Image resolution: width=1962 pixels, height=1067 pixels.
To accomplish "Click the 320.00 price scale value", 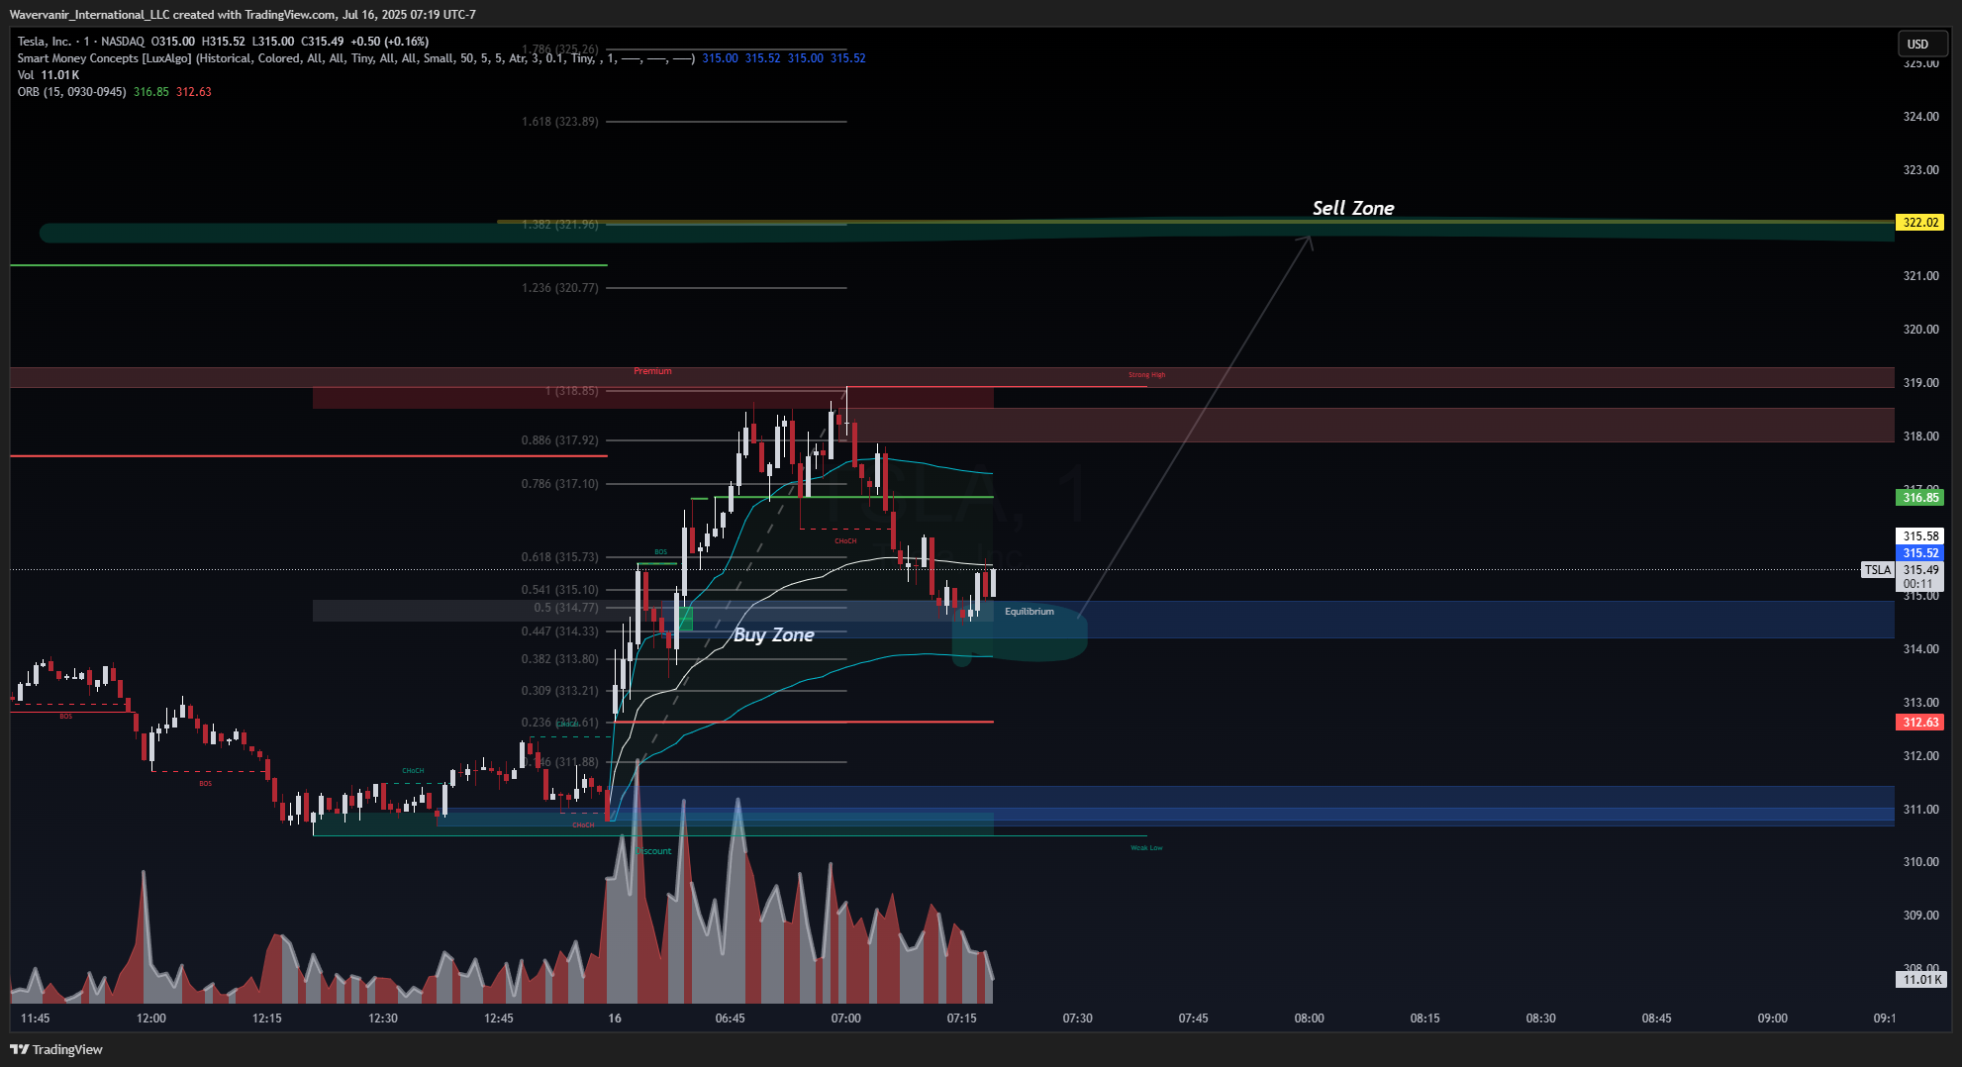I will [x=1921, y=330].
